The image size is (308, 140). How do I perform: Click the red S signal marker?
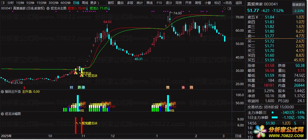pyautogui.click(x=24, y=87)
